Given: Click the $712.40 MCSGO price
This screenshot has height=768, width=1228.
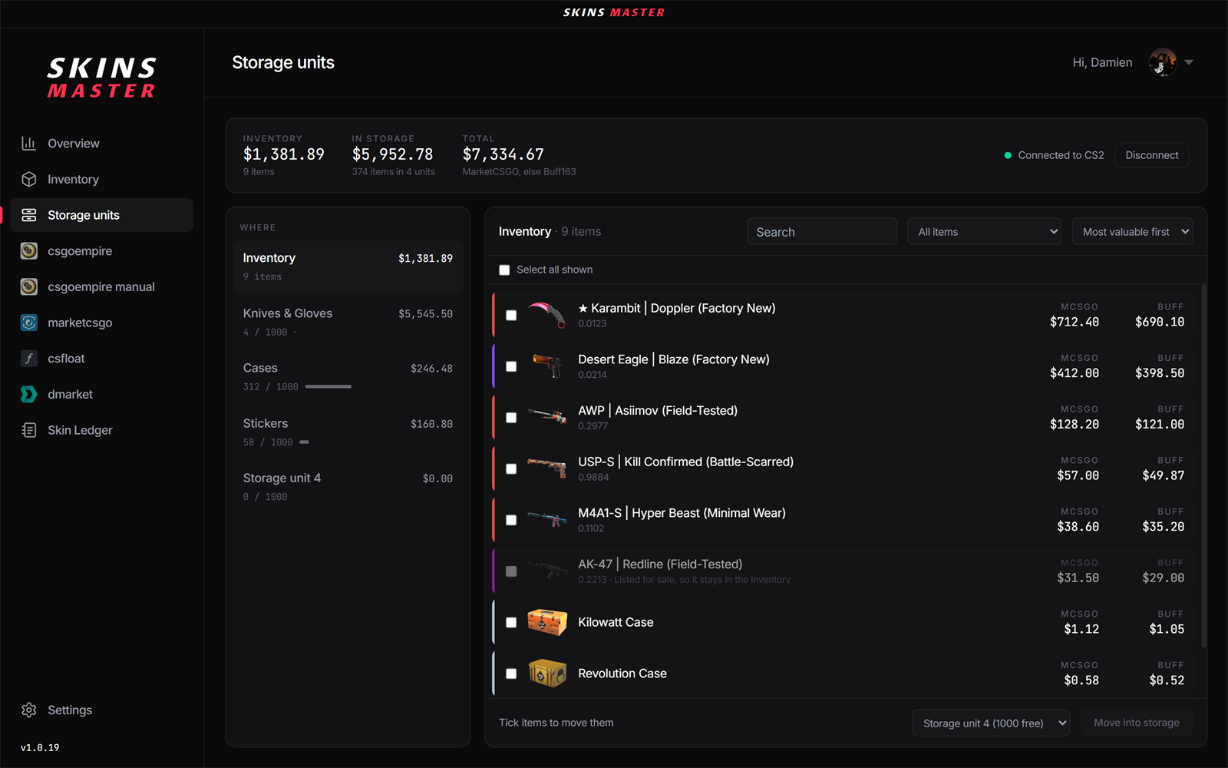Looking at the screenshot, I should [x=1074, y=322].
